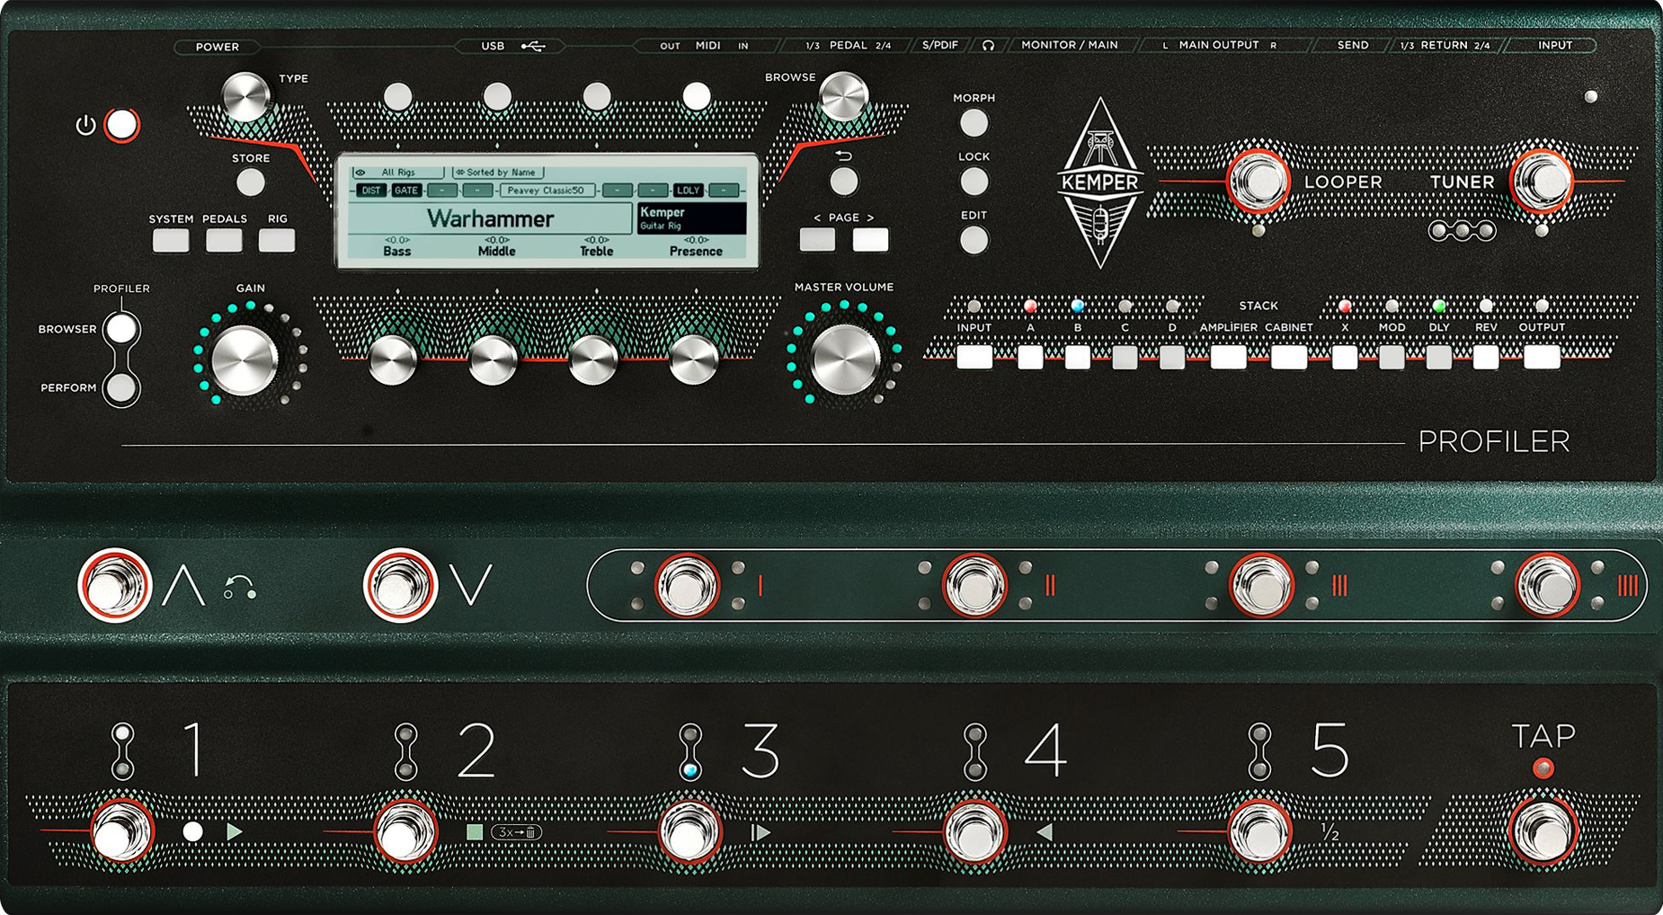Click the Warhammer rig name on display
1663x915 pixels.
coord(490,218)
